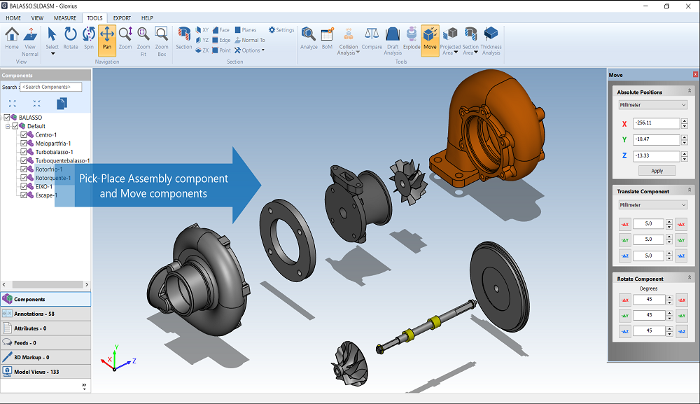Toggle the Meiopartfria-1 checkbox
This screenshot has width=700, height=404.
24,144
